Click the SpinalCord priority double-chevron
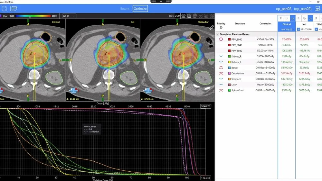 point(221,90)
